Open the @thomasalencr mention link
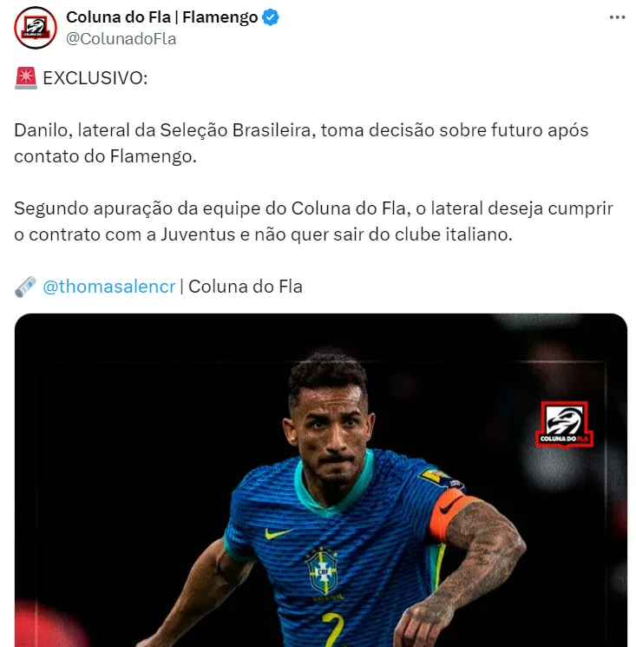 tap(109, 287)
